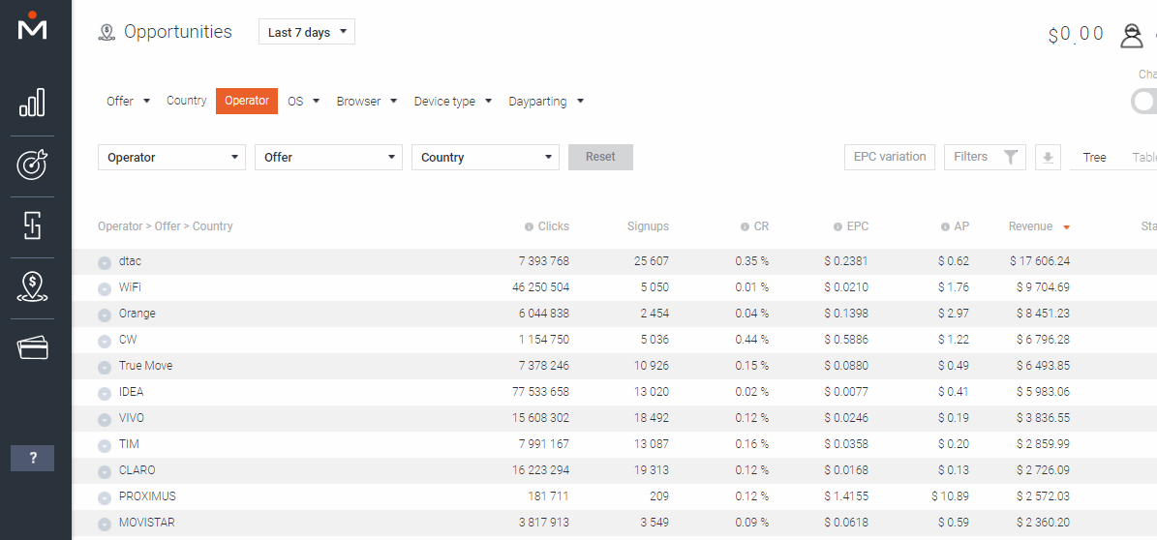The image size is (1157, 540).
Task: Select the Operator tab
Action: click(x=247, y=101)
